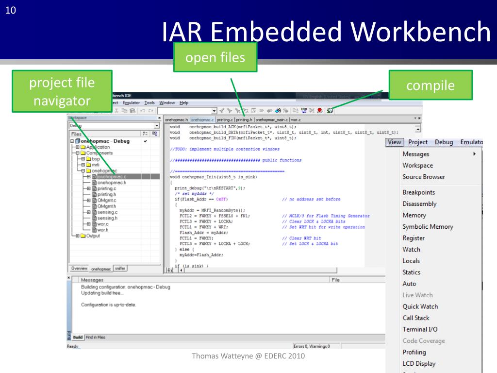This screenshot has width=497, height=373.
Task: Click the green Download and Debug icon
Action: tap(330, 110)
